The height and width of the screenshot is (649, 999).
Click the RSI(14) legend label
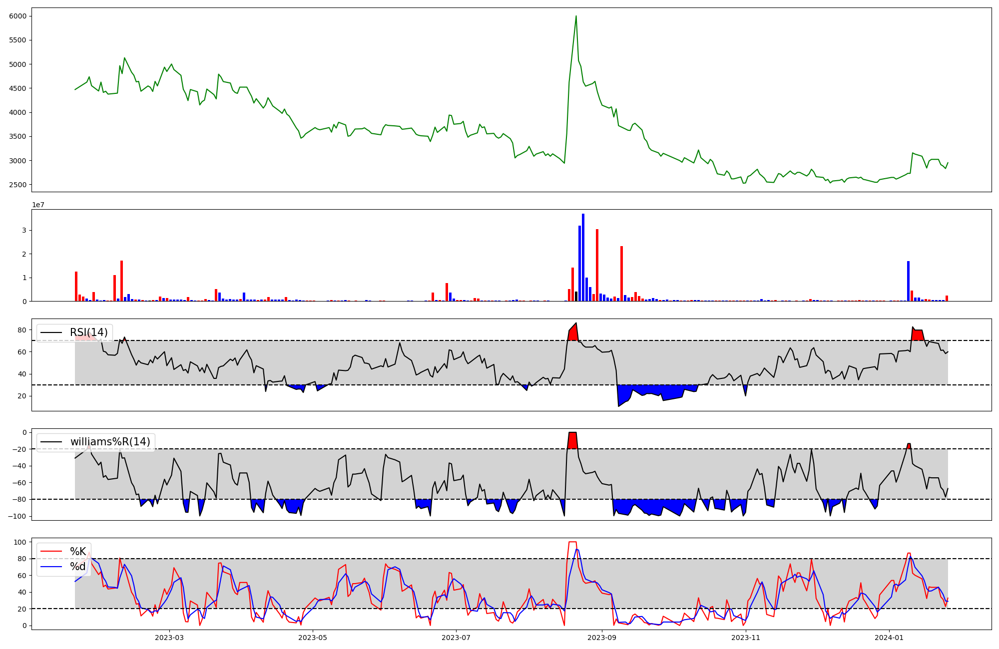pos(88,332)
